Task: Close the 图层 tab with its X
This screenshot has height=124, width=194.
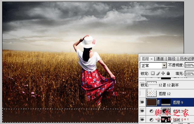Action: coord(152,59)
